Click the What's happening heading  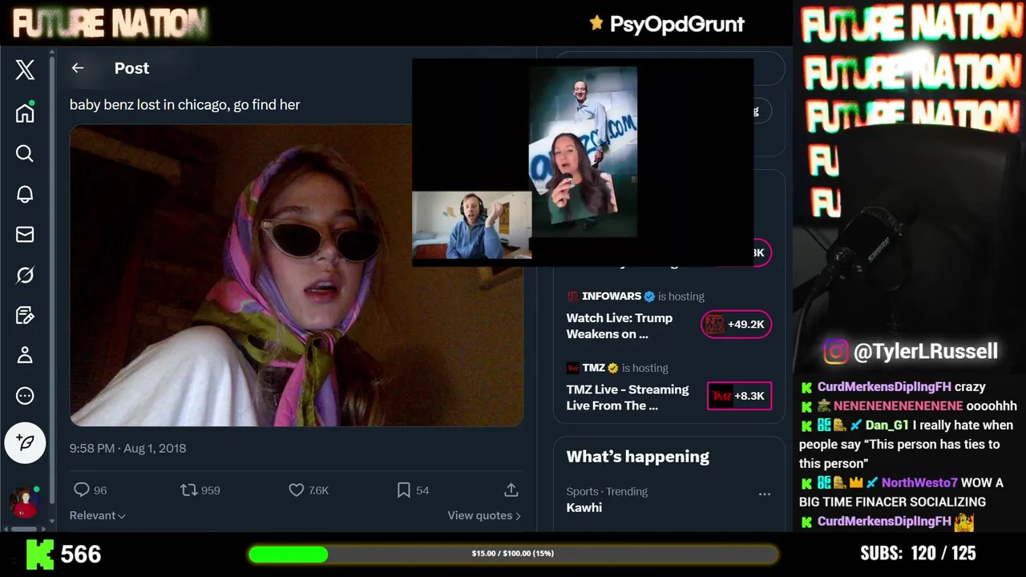(638, 457)
